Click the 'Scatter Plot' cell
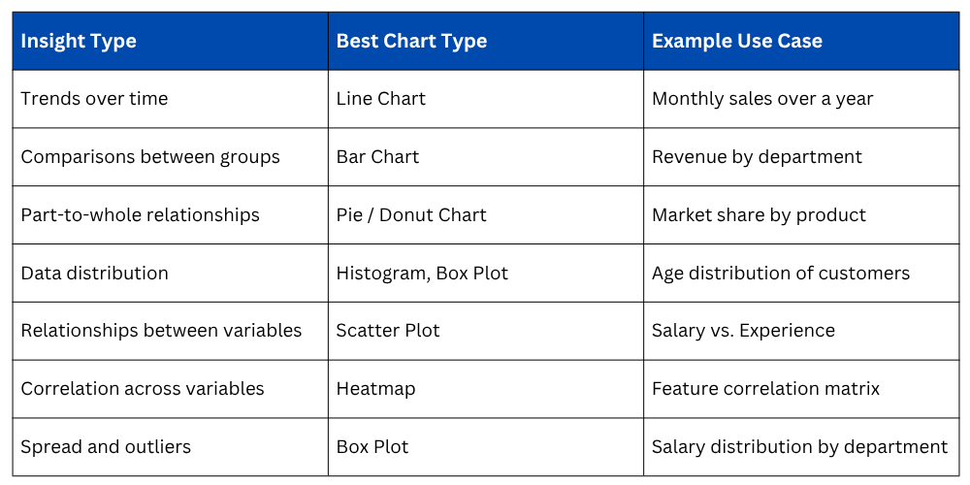 388,331
